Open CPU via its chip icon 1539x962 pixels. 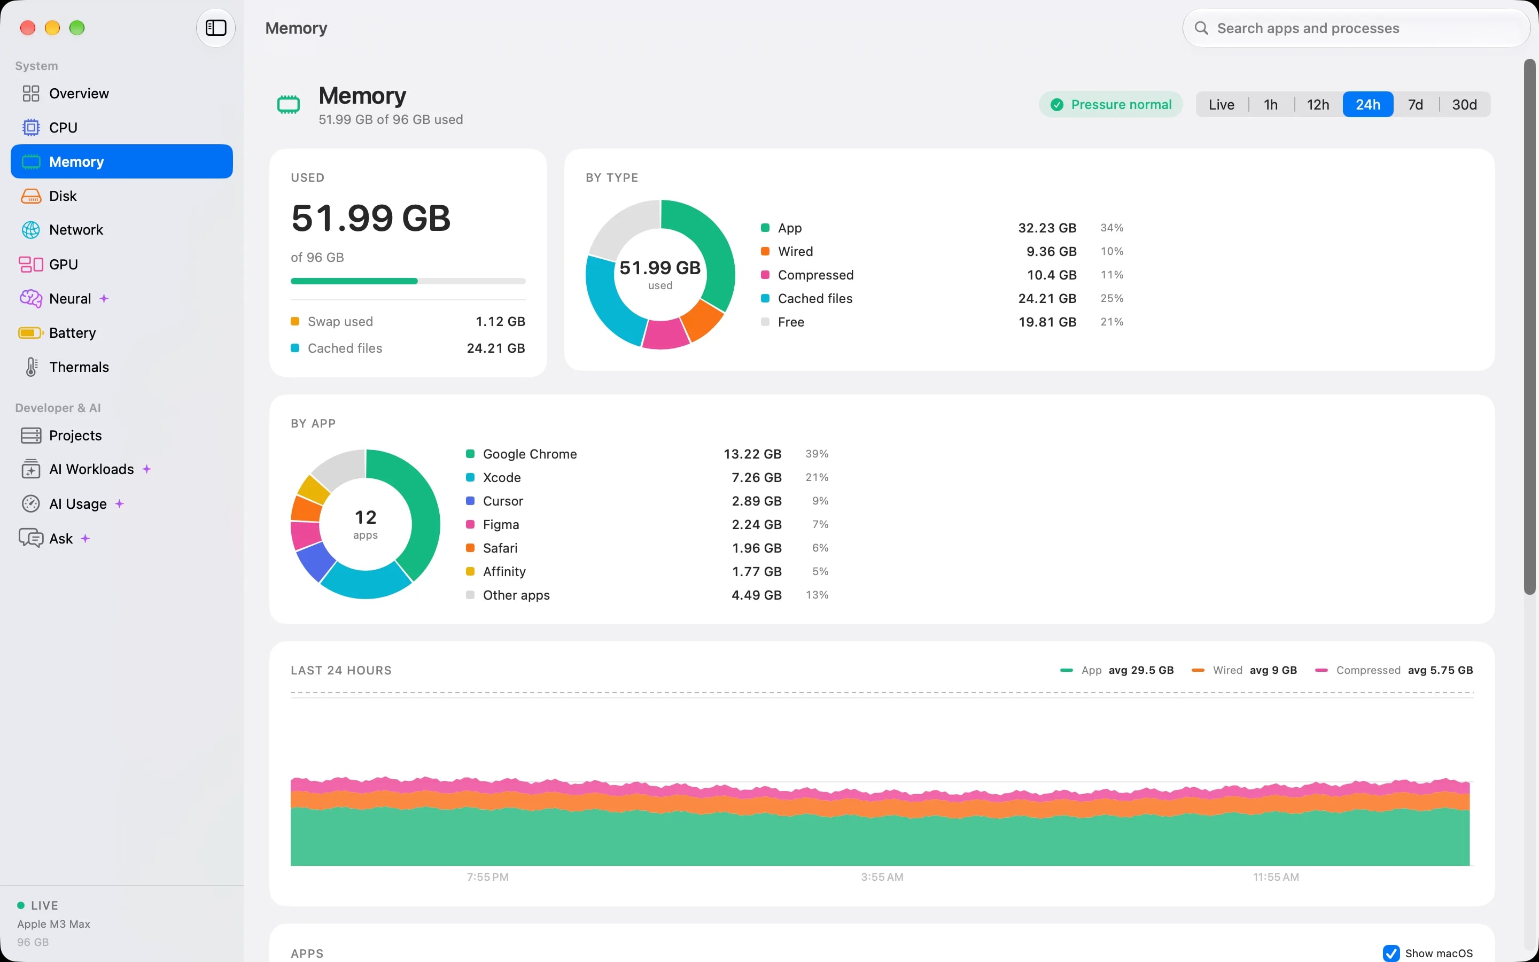coord(30,127)
